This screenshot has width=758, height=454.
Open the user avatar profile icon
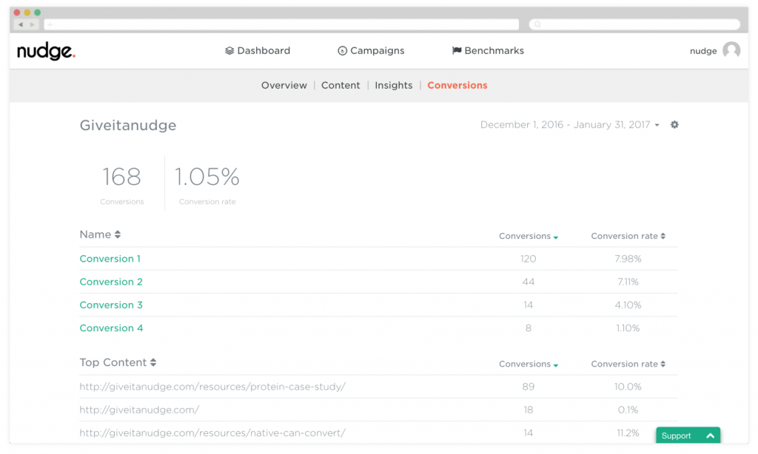coord(731,50)
